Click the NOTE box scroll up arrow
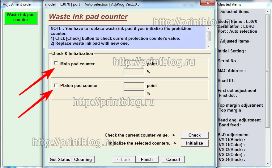This screenshot has width=272, height=168. pos(208,28)
